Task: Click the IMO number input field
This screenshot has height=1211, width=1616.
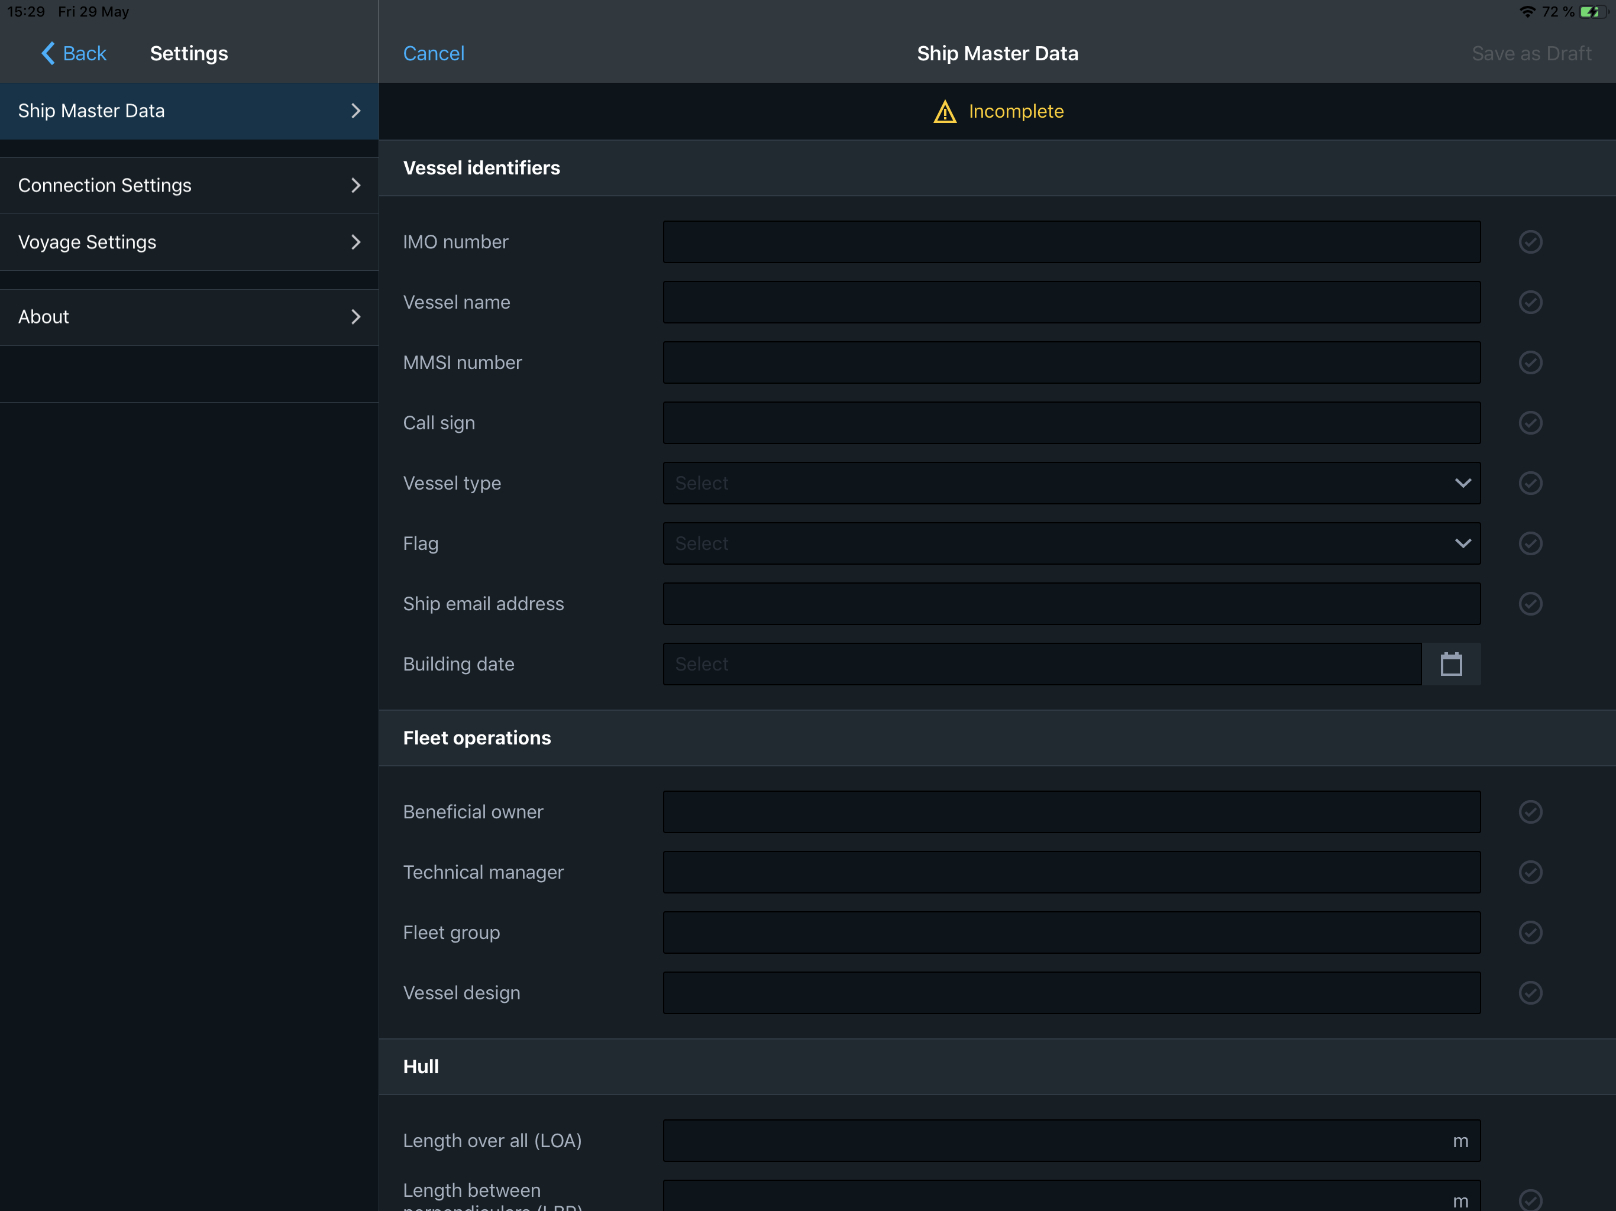Action: click(x=1071, y=242)
